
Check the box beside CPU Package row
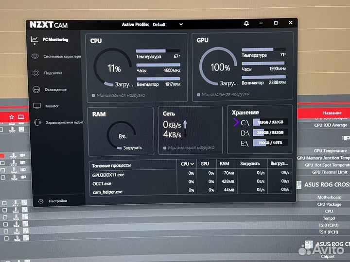(x=4, y=210)
